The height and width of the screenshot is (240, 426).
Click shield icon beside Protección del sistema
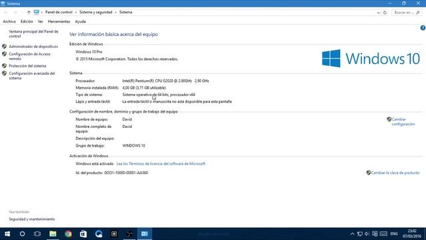5,66
